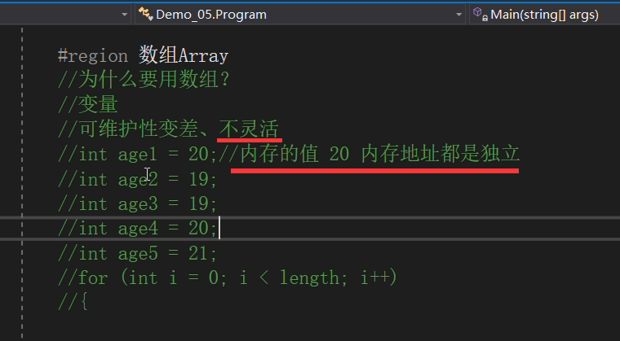Place cursor in '//int age1 = 20;'
Image resolution: width=620 pixels, height=341 pixels.
coord(138,154)
